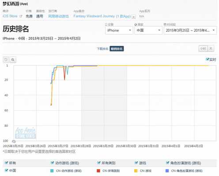Click the teal CN-动作游戏 legend swatch
The height and width of the screenshot is (176, 219).
tap(52, 171)
